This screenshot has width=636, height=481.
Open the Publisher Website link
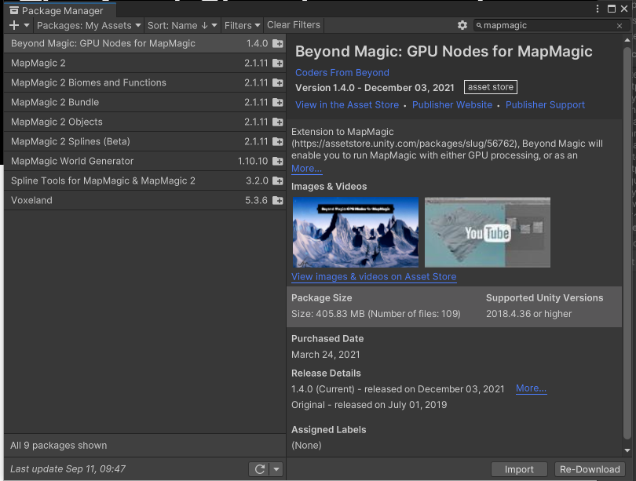click(x=452, y=105)
